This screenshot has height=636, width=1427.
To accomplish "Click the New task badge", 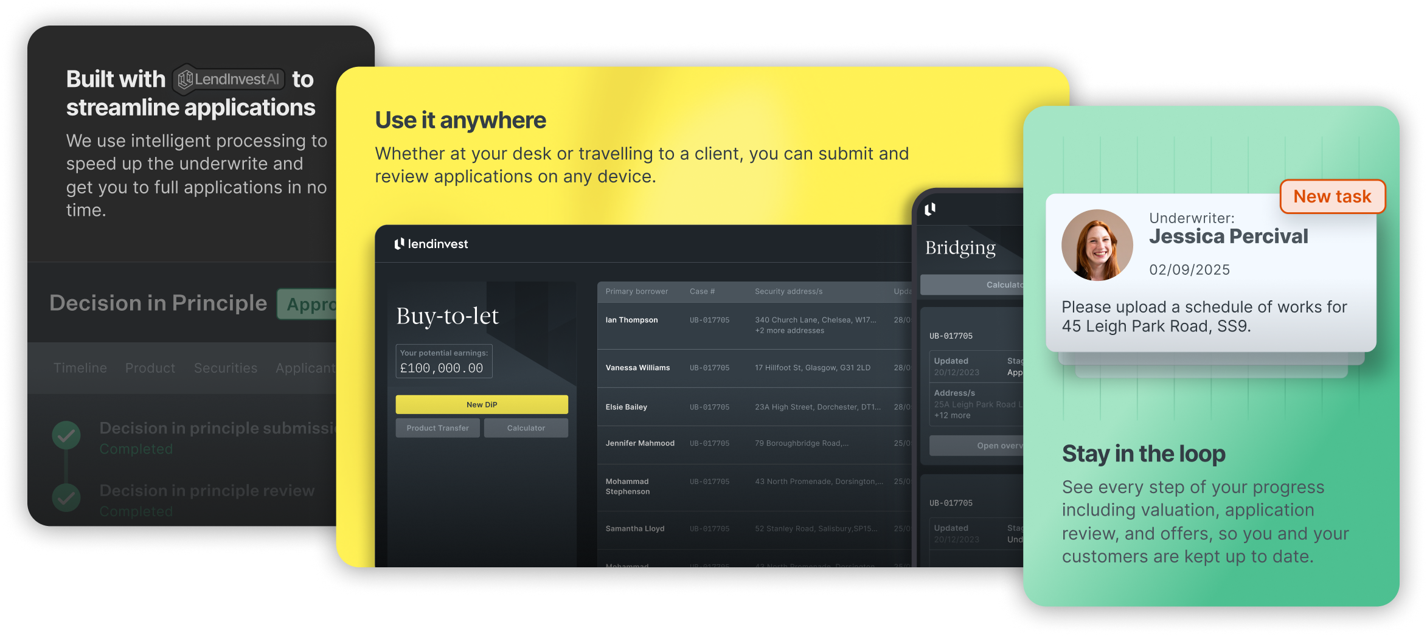I will point(1332,196).
